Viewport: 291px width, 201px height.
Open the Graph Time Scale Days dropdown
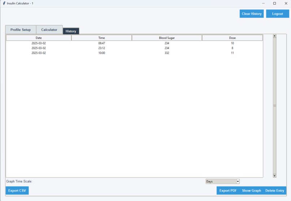[x=222, y=182]
